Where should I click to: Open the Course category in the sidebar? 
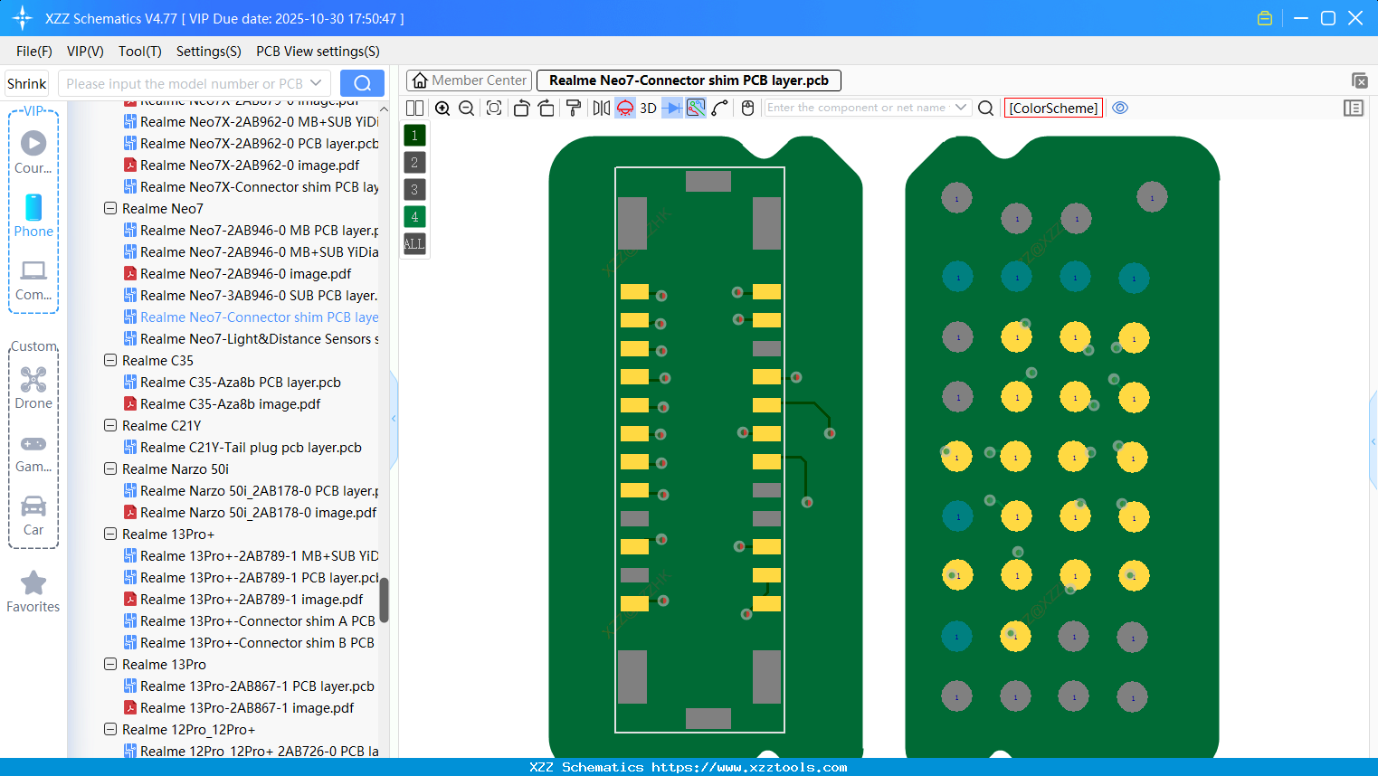click(33, 153)
